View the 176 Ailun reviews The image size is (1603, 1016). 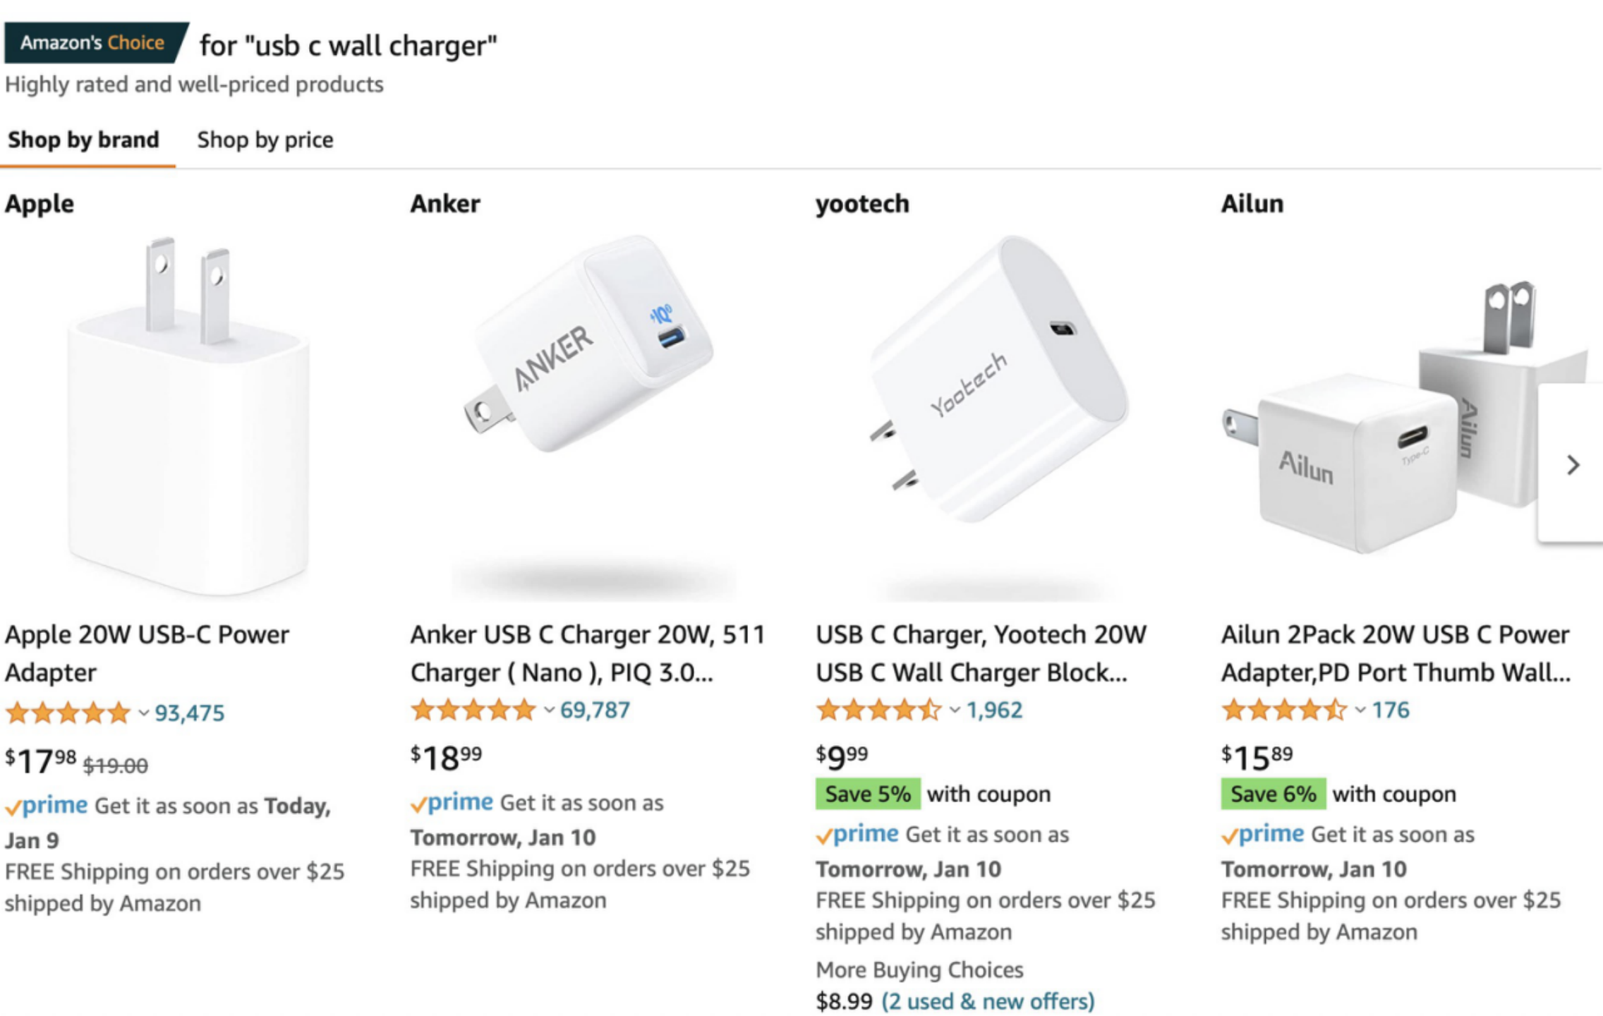(x=1390, y=710)
